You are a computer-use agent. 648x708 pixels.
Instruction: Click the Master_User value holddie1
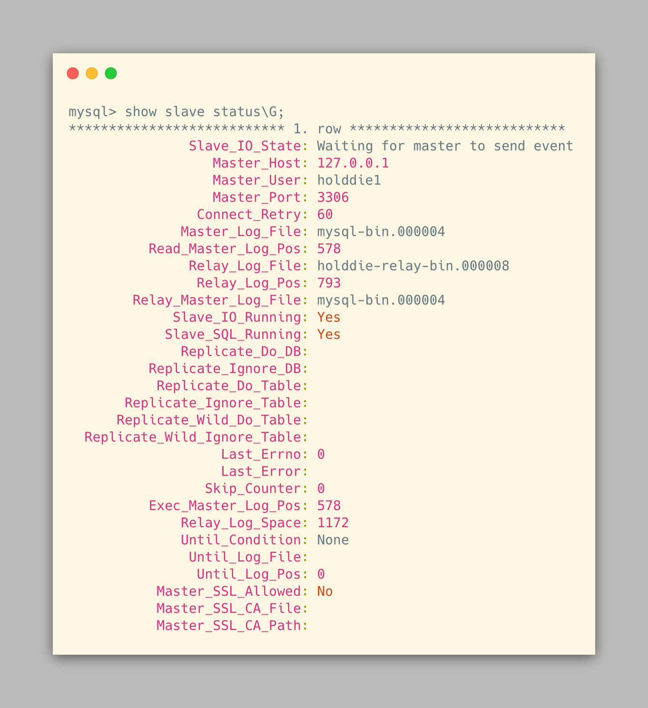coord(349,180)
